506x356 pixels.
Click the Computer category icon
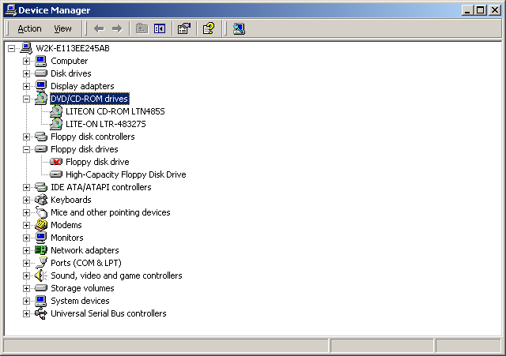point(40,61)
